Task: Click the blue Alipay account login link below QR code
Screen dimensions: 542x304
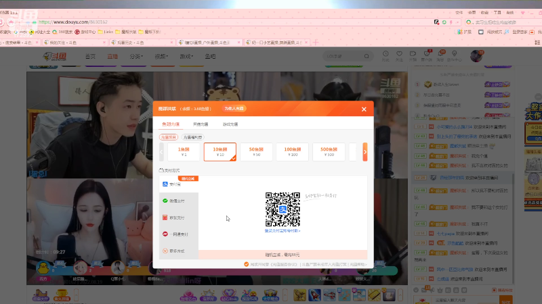Action: [283, 230]
